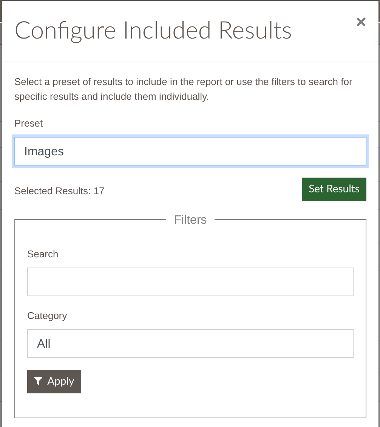Expand the Category dropdown set to All
Screen dimensions: 380x427
(190, 343)
